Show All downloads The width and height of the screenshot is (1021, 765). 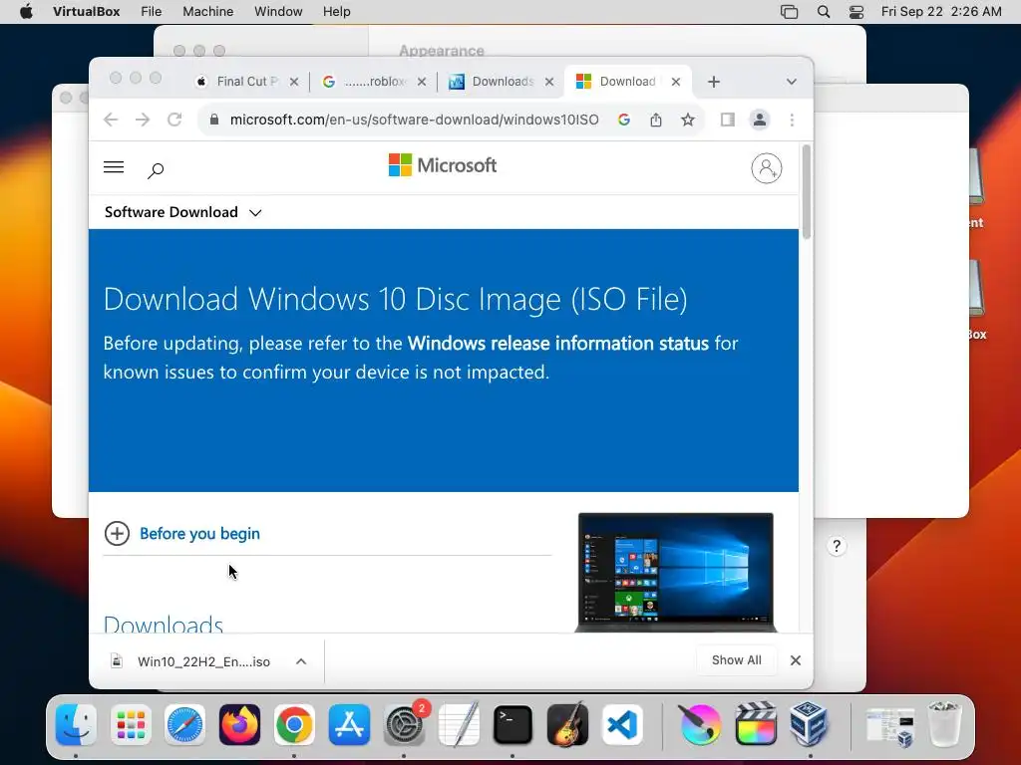point(737,660)
